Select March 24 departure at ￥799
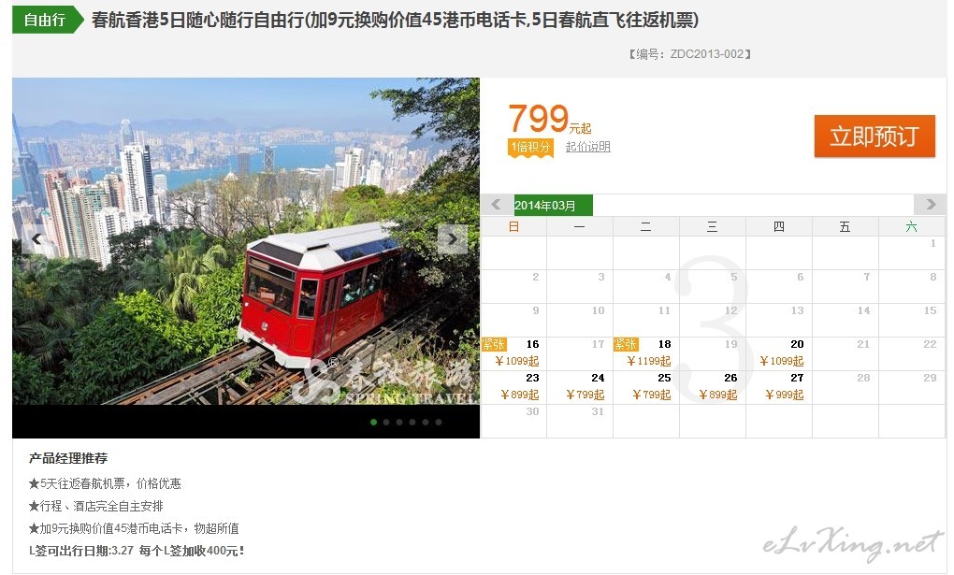954x575 pixels. click(580, 388)
